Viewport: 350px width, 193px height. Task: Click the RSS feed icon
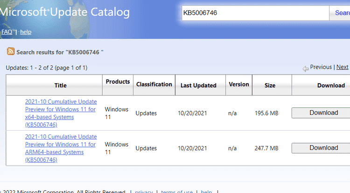(10, 51)
